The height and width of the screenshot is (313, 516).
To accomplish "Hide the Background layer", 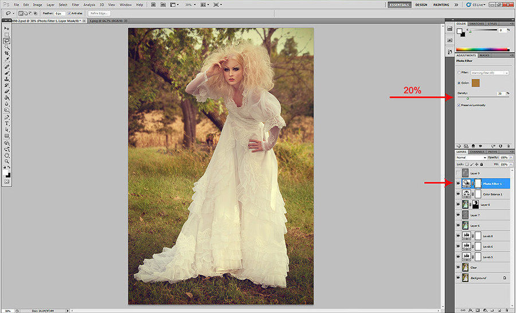I will click(458, 278).
